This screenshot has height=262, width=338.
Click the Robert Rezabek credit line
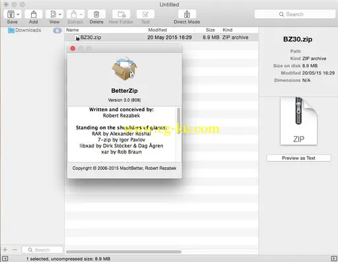pyautogui.click(x=121, y=116)
